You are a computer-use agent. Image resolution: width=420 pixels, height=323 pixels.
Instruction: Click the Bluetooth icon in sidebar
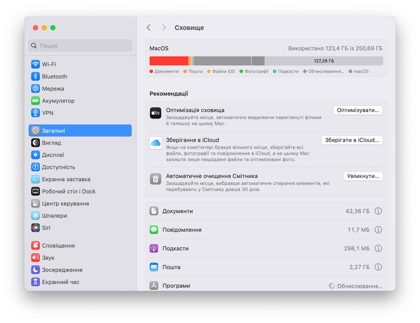point(35,76)
